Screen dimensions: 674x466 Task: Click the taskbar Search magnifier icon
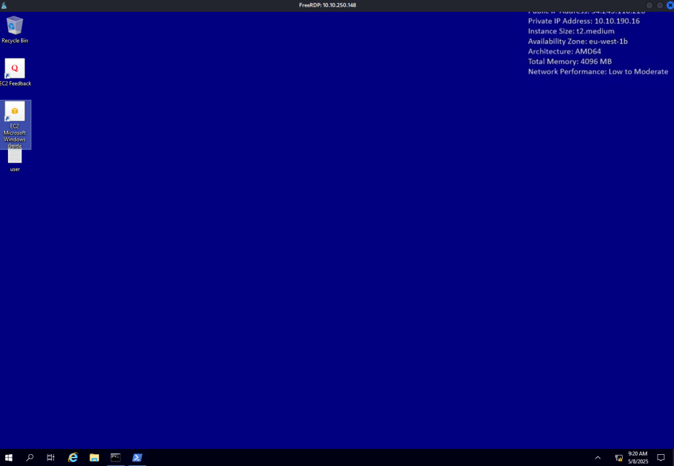tap(30, 457)
